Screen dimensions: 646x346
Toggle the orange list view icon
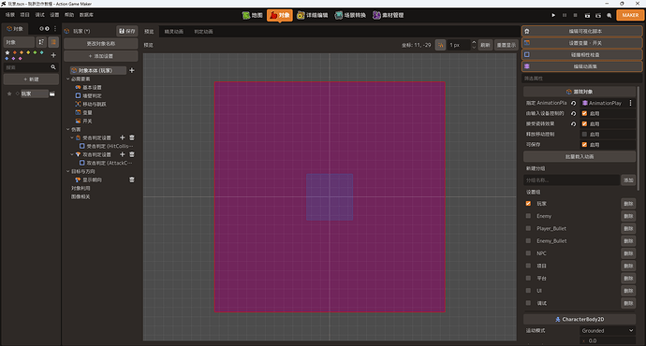click(53, 42)
